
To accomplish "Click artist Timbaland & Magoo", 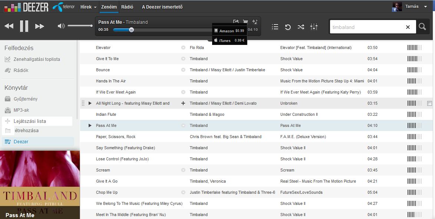I will click(207, 114).
